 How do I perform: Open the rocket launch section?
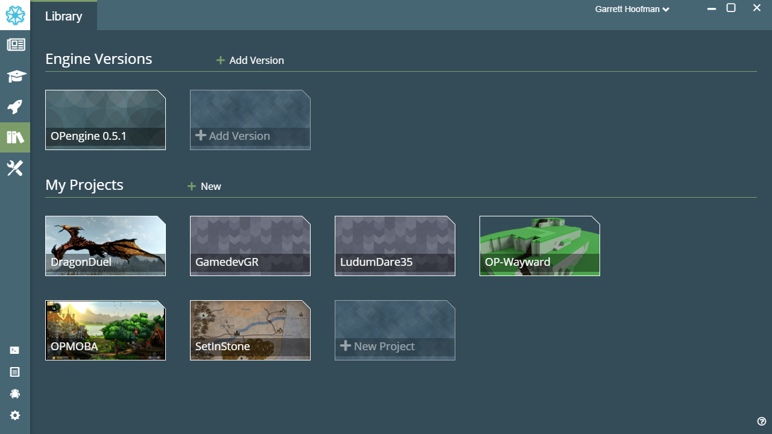click(15, 107)
